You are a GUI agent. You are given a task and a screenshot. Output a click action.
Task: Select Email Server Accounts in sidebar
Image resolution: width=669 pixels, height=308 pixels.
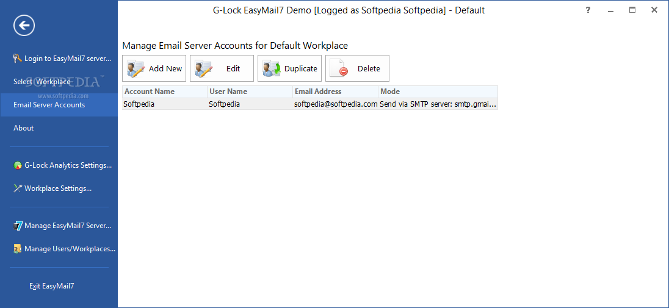[59, 105]
